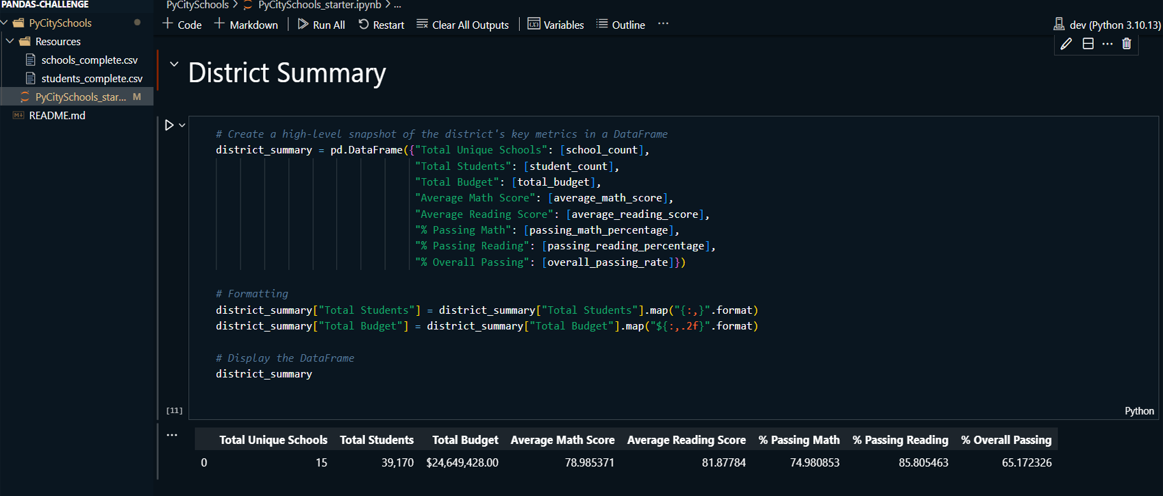This screenshot has width=1163, height=496.
Task: Select the dev (Python 3.10.13) kernel picker
Action: click(1107, 25)
